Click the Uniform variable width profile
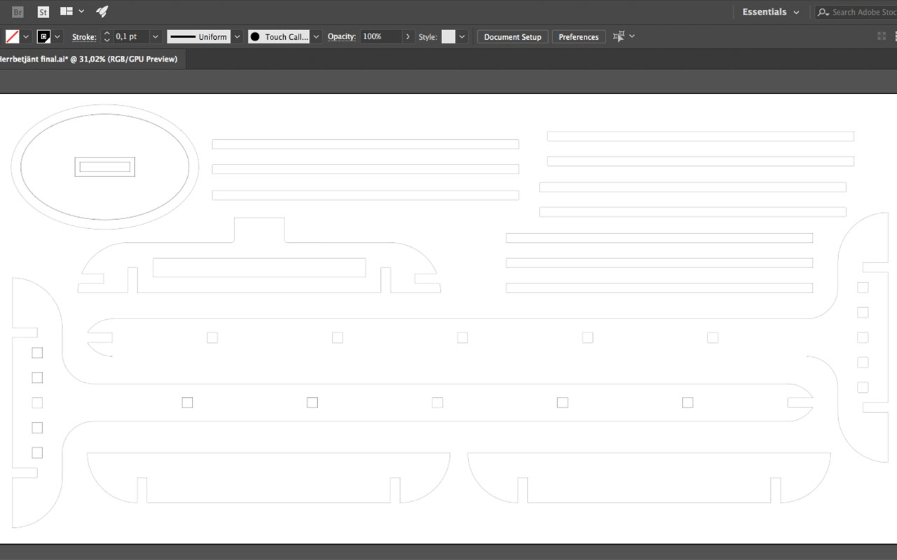This screenshot has height=560, width=897. [x=198, y=36]
